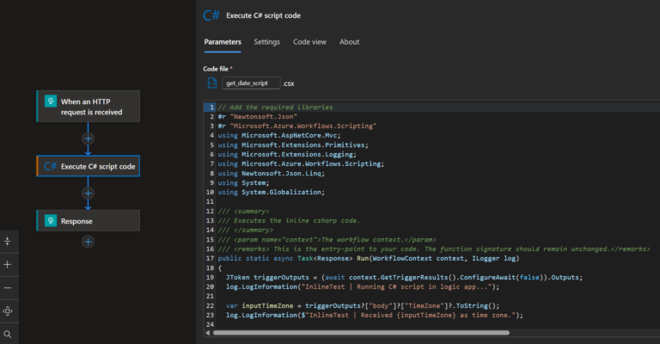This screenshot has height=344, width=660.
Task: Click the .csx file extension label
Action: pos(289,83)
